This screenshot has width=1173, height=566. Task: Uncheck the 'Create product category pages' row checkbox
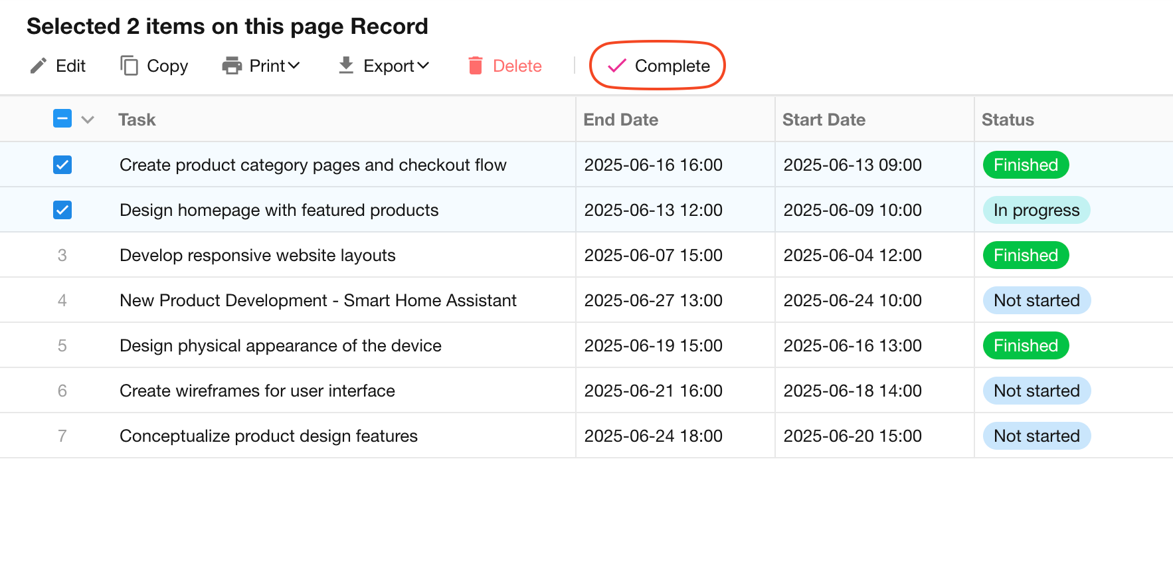pyautogui.click(x=62, y=165)
